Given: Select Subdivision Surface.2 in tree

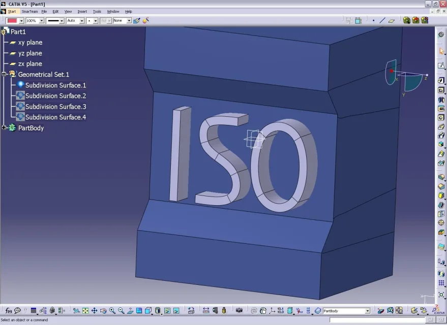Looking at the screenshot, I should coord(55,96).
